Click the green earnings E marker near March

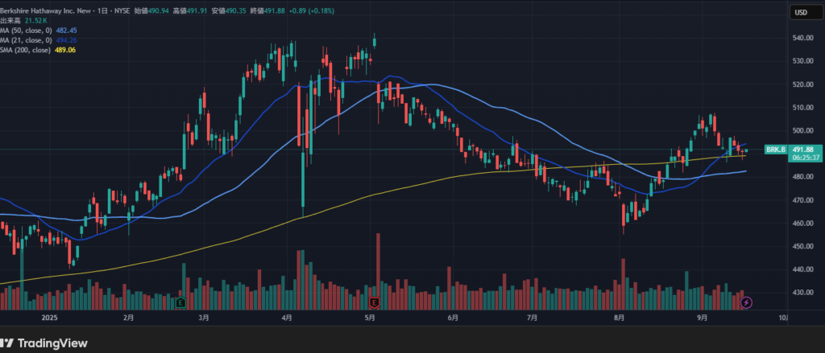pyautogui.click(x=181, y=302)
